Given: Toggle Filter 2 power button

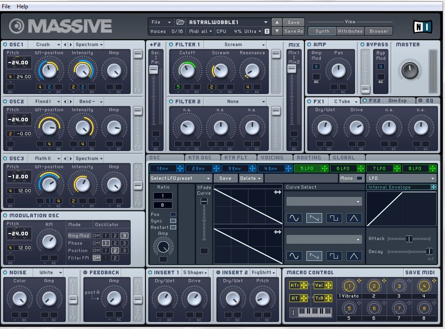Looking at the screenshot, I should (171, 101).
